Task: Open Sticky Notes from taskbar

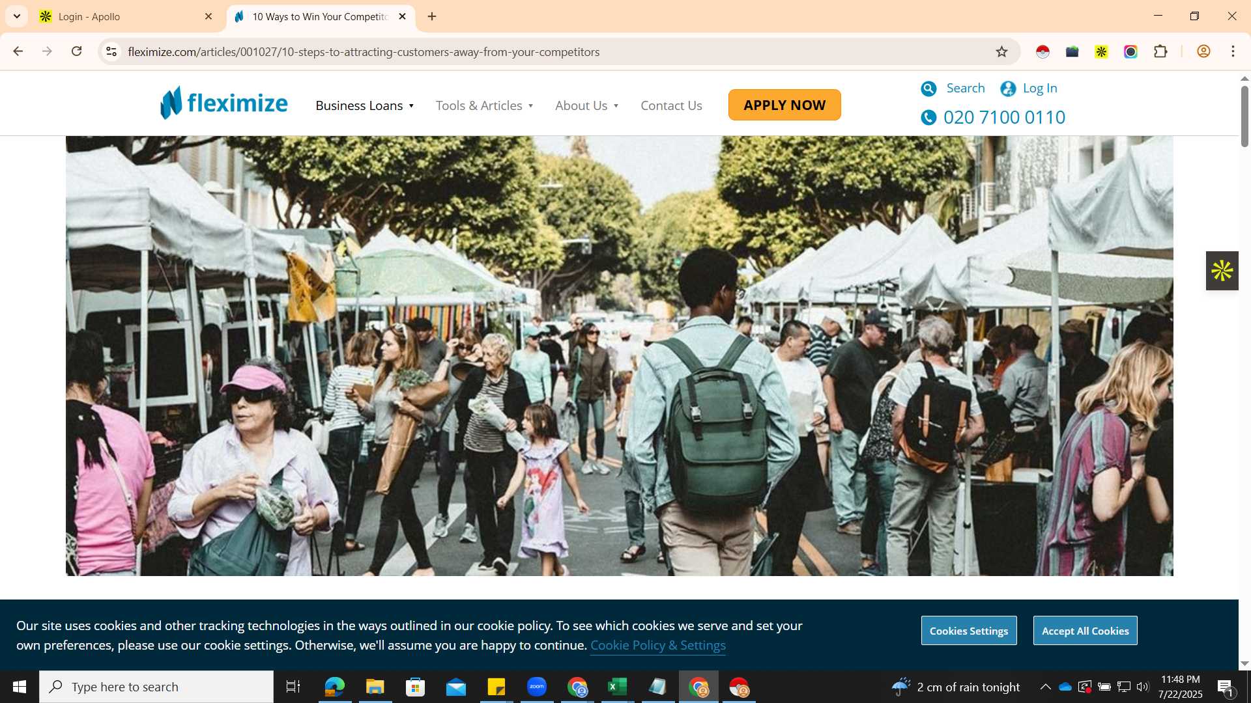Action: click(496, 687)
